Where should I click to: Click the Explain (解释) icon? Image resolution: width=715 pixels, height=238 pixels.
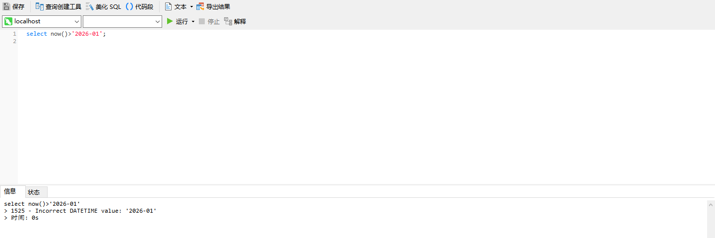(x=228, y=21)
